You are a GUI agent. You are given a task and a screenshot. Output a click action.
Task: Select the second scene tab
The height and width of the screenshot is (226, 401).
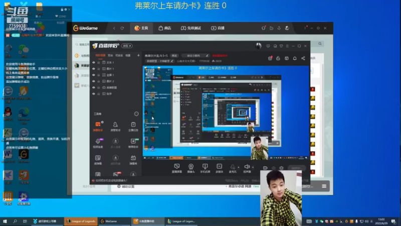tap(110, 55)
